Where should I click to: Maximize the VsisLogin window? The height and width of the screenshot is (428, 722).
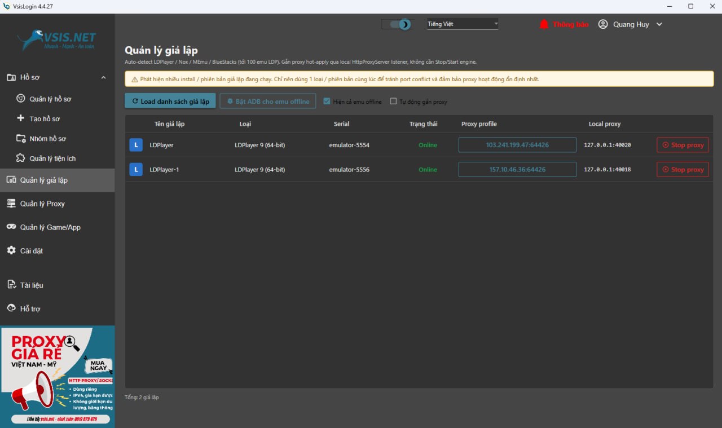(x=690, y=6)
